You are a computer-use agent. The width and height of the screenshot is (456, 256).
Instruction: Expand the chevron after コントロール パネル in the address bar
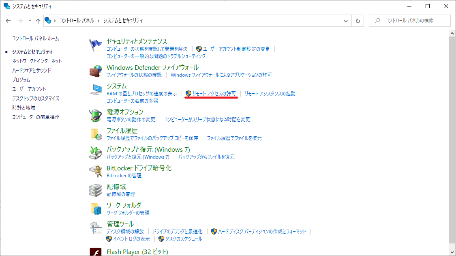[x=98, y=21]
